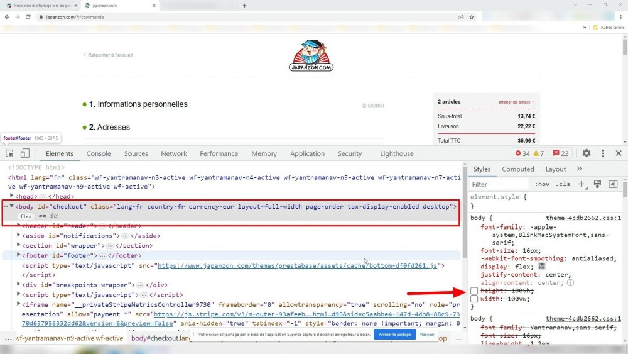
Task: Toggle the element state paintbrush icon
Action: click(597, 184)
